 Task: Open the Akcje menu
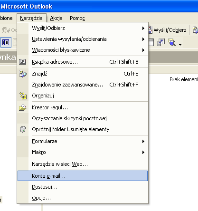coord(56,18)
